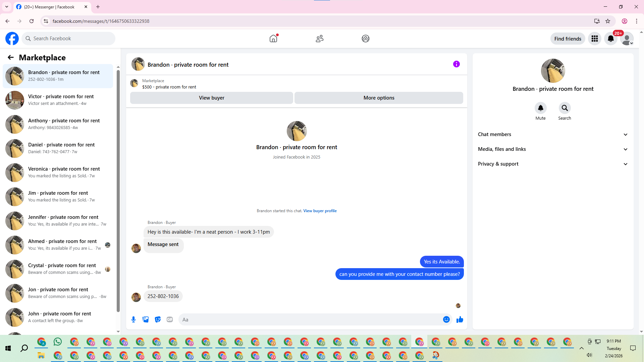Viewport: 644px width, 362px height.
Task: Open the Facebook notifications bell
Action: tap(610, 39)
